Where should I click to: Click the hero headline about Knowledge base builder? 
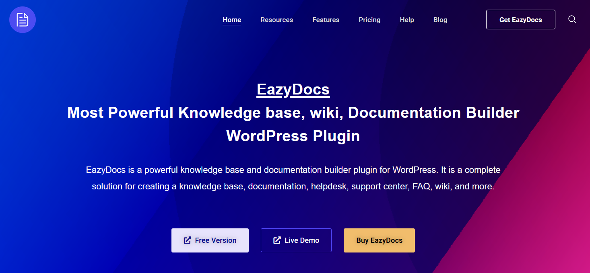(293, 124)
